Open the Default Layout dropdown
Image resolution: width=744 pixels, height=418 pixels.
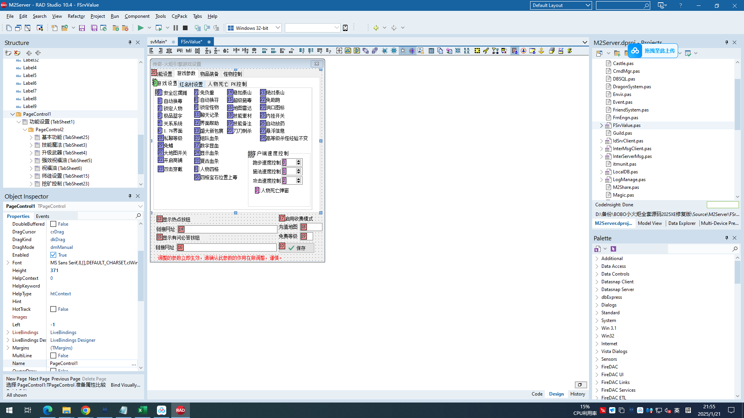tap(587, 5)
